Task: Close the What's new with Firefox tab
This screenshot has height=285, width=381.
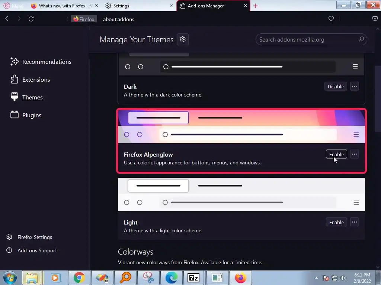Action: 97,6
